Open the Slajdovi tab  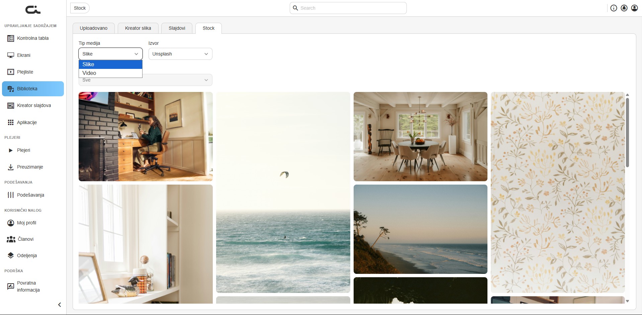point(177,28)
